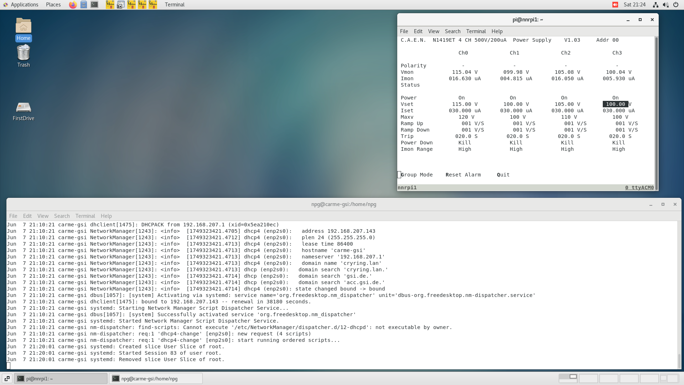The height and width of the screenshot is (385, 684).
Task: Open the file manager launcher icon
Action: pos(84,5)
